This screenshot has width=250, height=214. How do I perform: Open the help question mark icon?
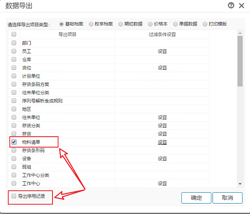pos(231,5)
